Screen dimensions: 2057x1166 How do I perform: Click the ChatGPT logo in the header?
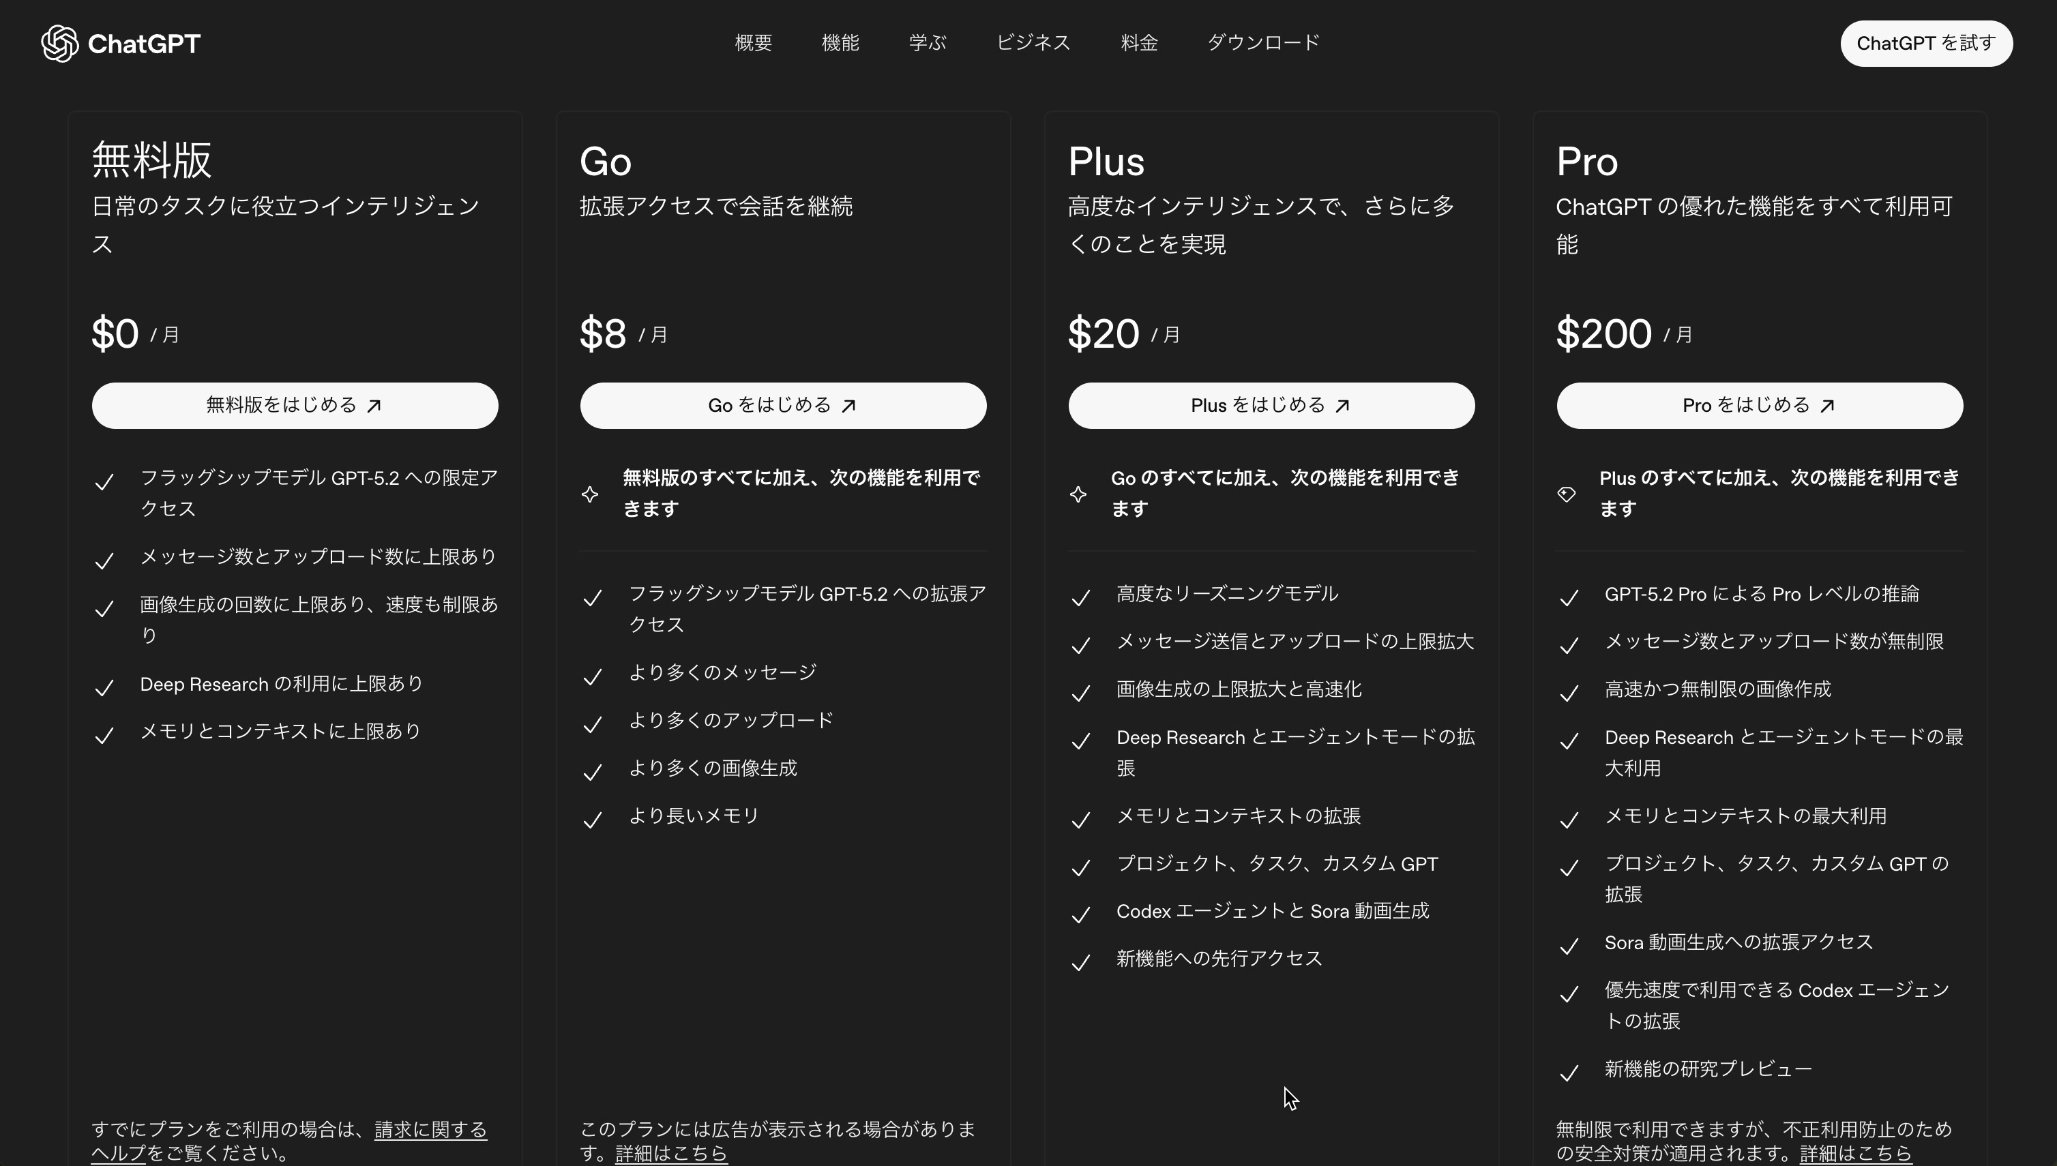tap(120, 43)
